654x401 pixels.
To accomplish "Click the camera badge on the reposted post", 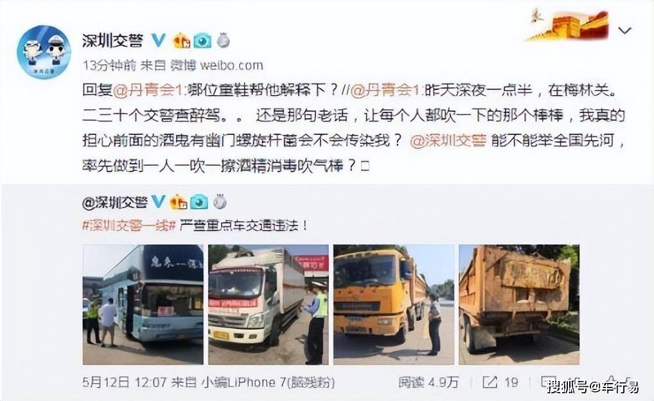I will click(x=199, y=202).
